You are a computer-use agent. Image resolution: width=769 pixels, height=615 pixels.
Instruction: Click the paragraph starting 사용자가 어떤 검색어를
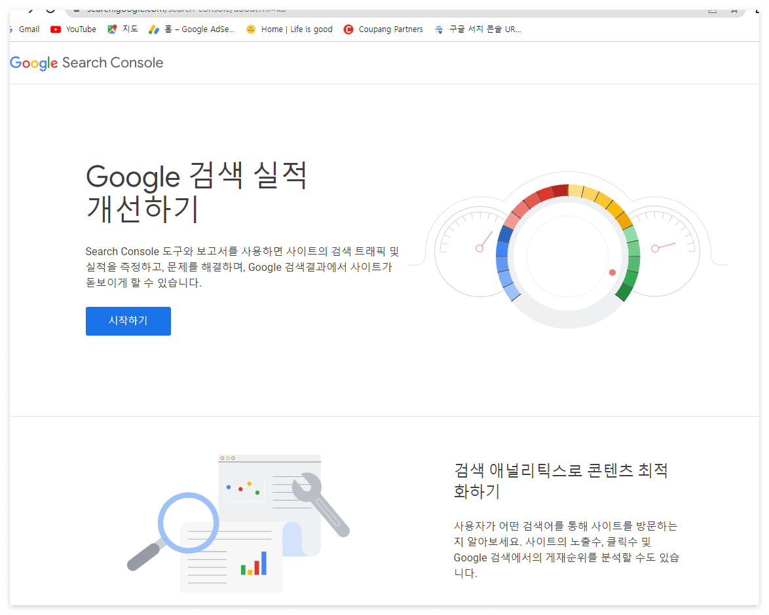[x=566, y=550]
